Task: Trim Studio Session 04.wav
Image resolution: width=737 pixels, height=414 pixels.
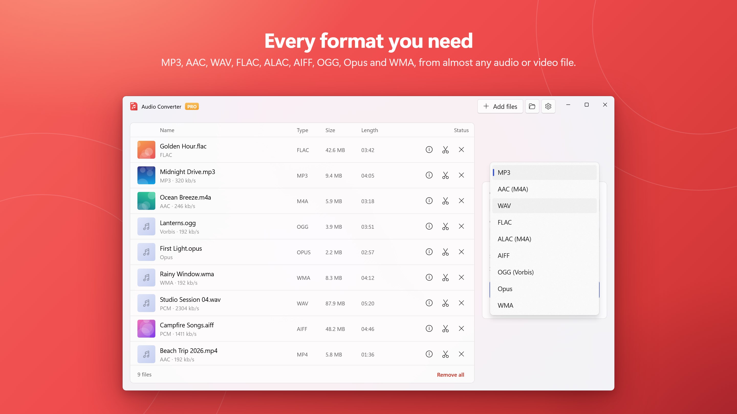Action: [445, 303]
